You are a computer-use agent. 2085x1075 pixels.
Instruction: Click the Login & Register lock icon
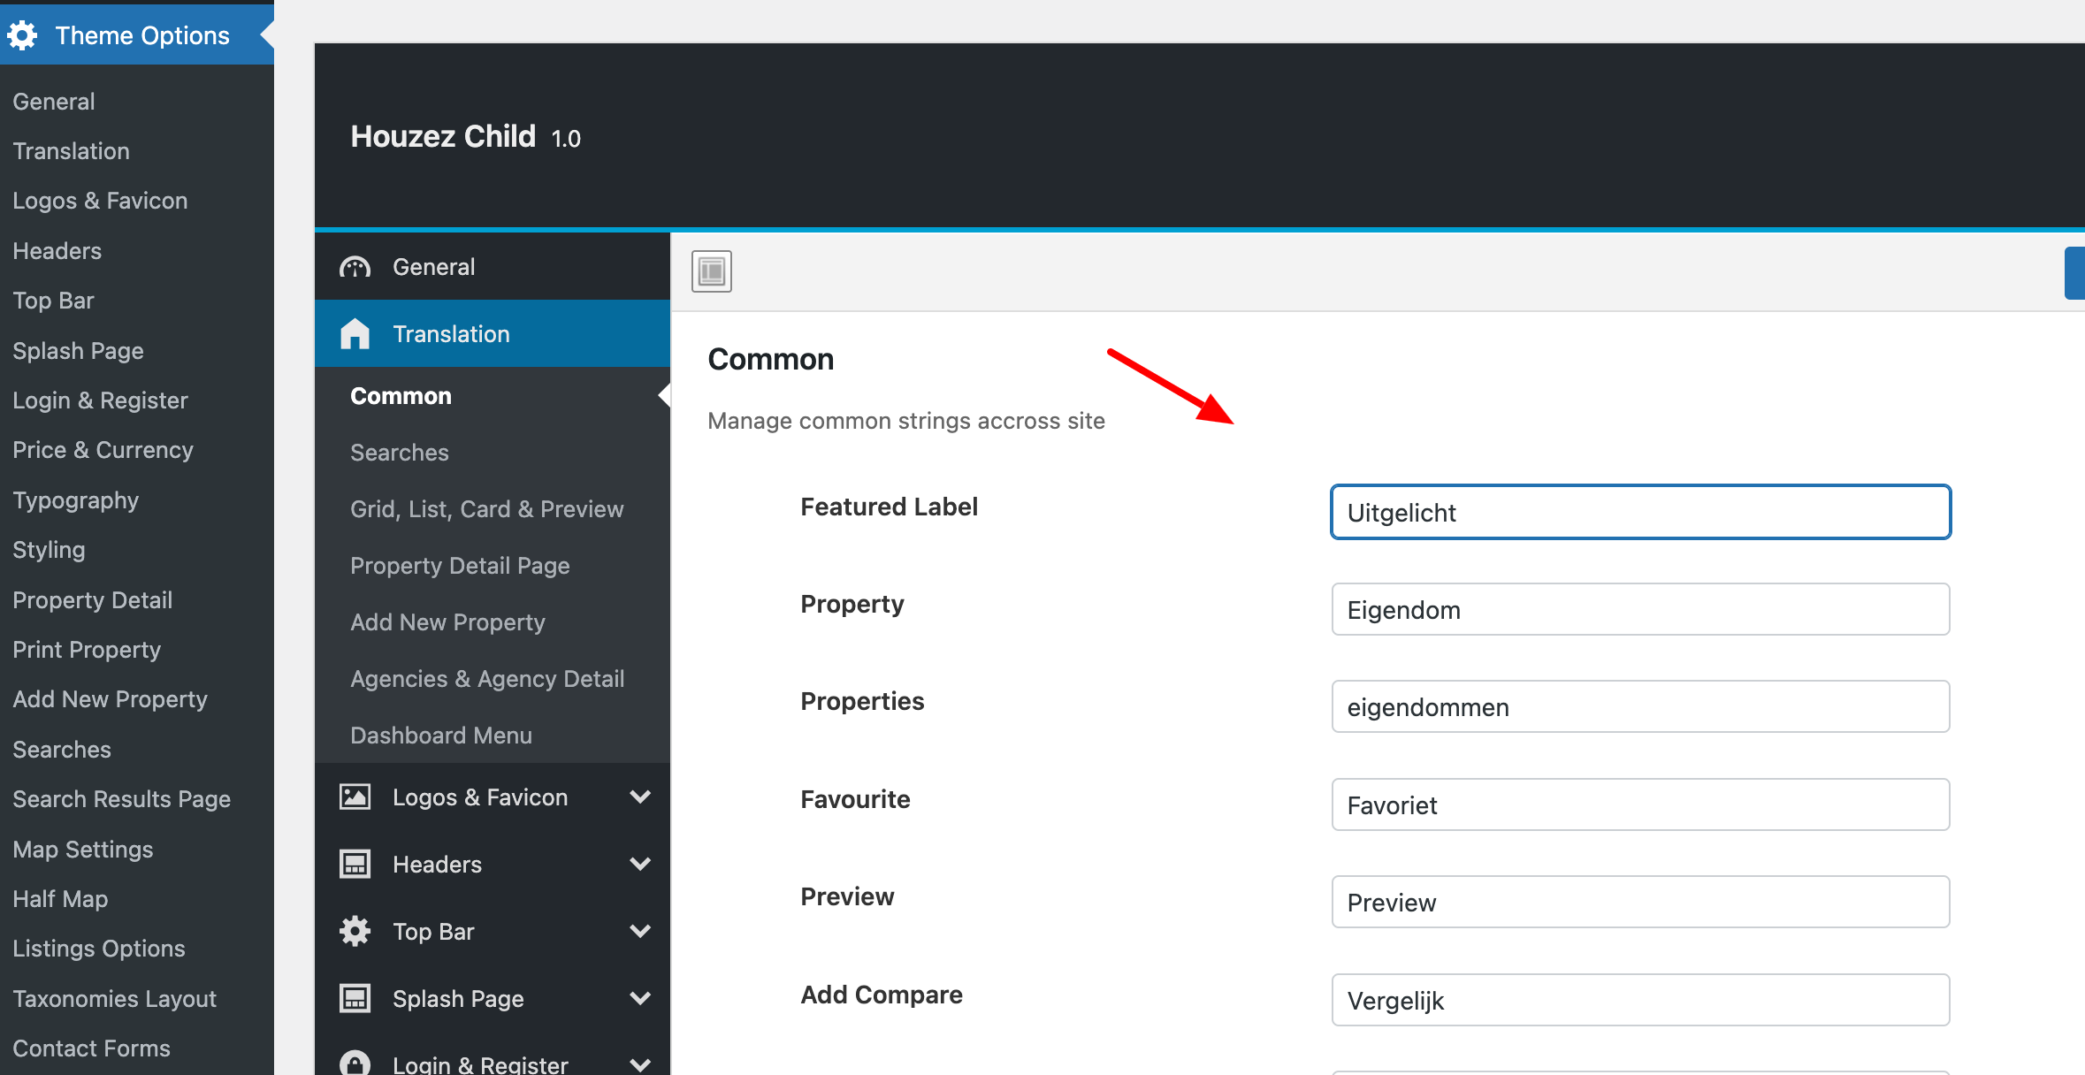(355, 1063)
